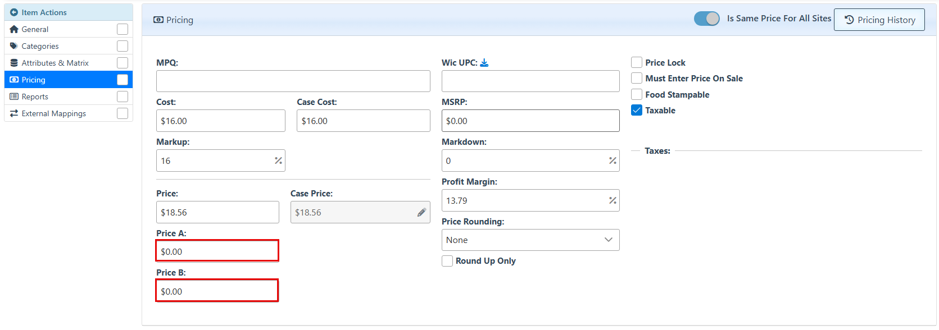The width and height of the screenshot is (939, 330).
Task: Uncheck the Taxable checkbox
Action: pos(637,111)
